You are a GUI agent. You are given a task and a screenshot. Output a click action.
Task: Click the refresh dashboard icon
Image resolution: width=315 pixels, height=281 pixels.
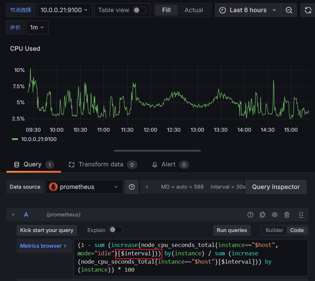[x=308, y=10]
